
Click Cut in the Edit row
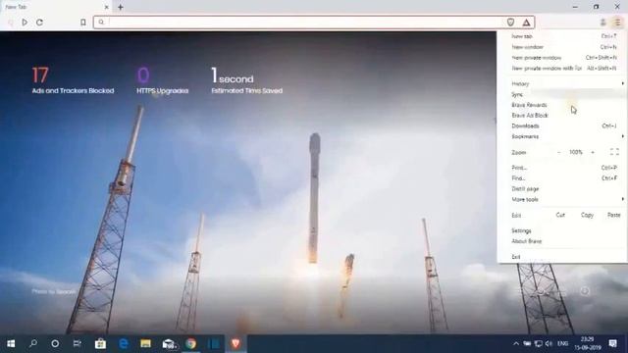(x=560, y=216)
